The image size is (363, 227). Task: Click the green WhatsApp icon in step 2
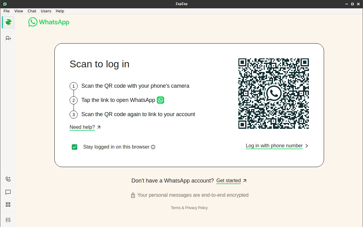[160, 100]
